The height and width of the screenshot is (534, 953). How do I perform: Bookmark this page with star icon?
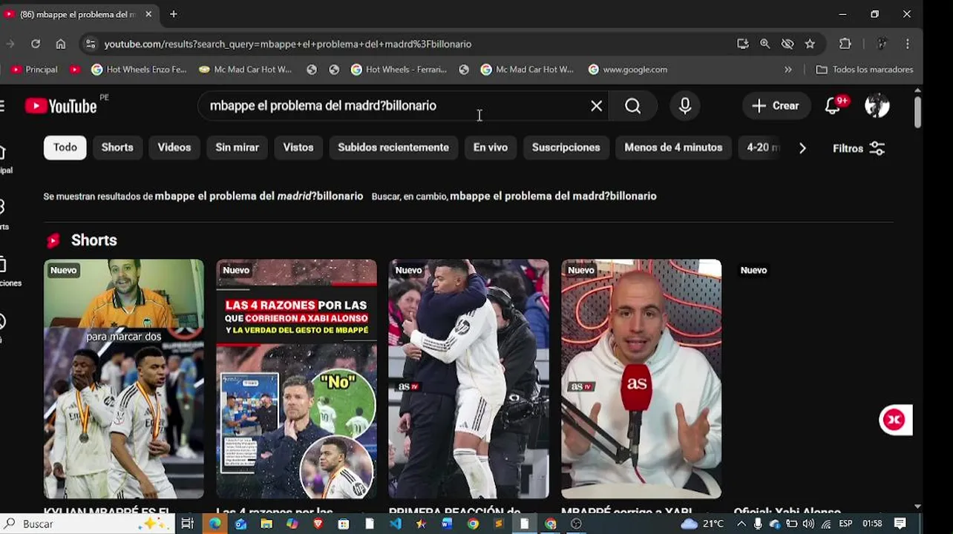coord(810,44)
